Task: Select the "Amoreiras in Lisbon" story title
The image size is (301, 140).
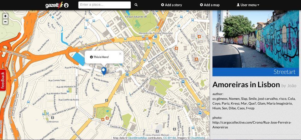Action: 246,85
